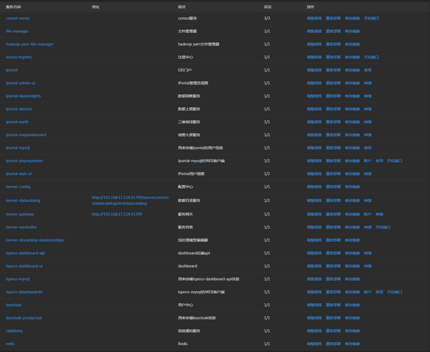430x352 pixels.
Task: Click 账户 for iportal-phpmyadmin
Action: [368, 161]
